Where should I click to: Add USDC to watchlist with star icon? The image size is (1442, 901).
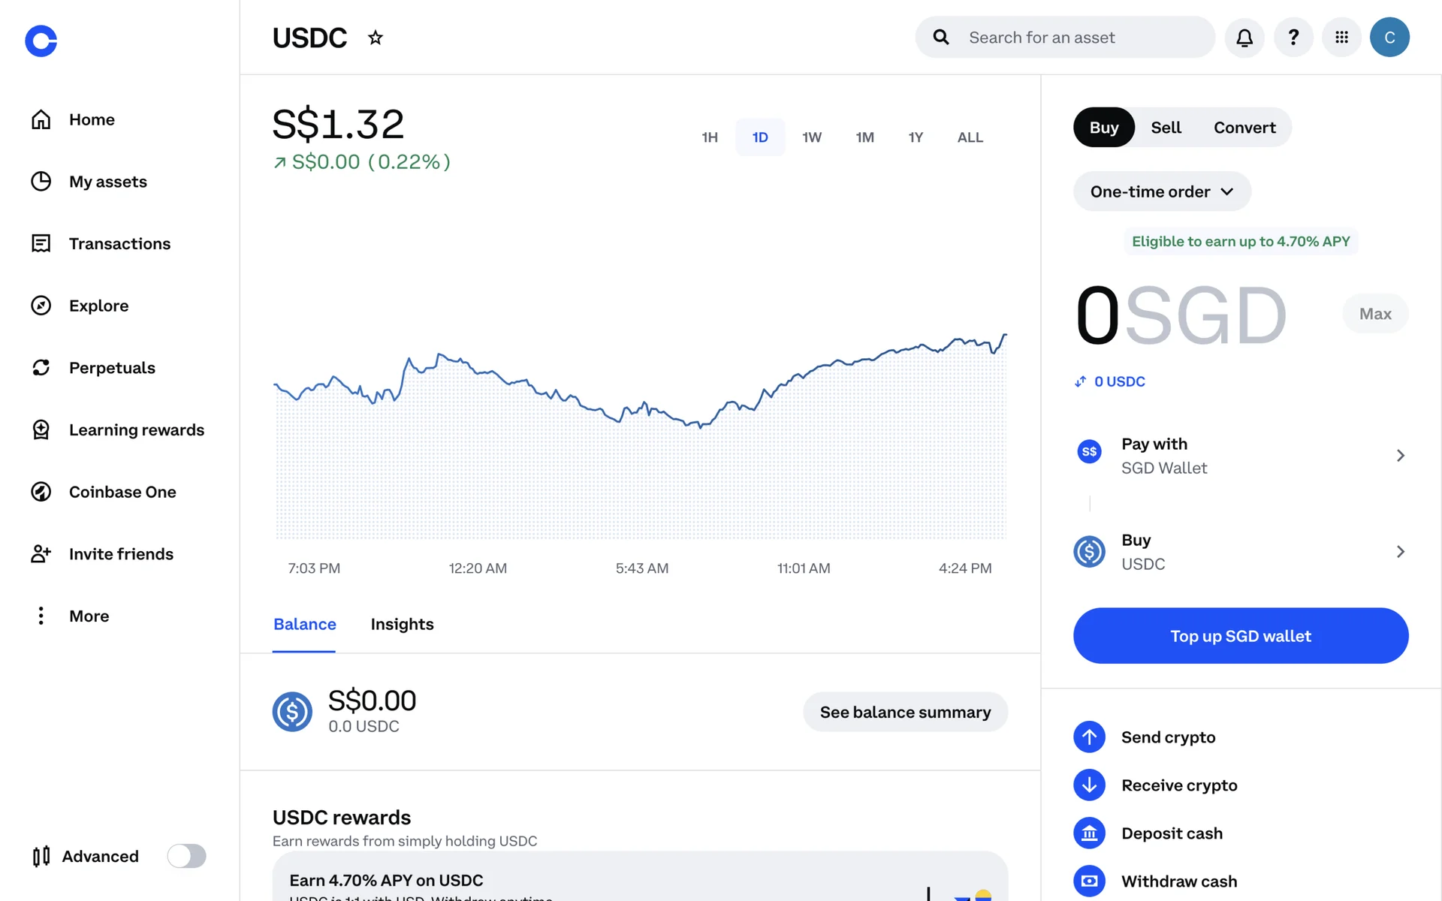click(x=376, y=38)
